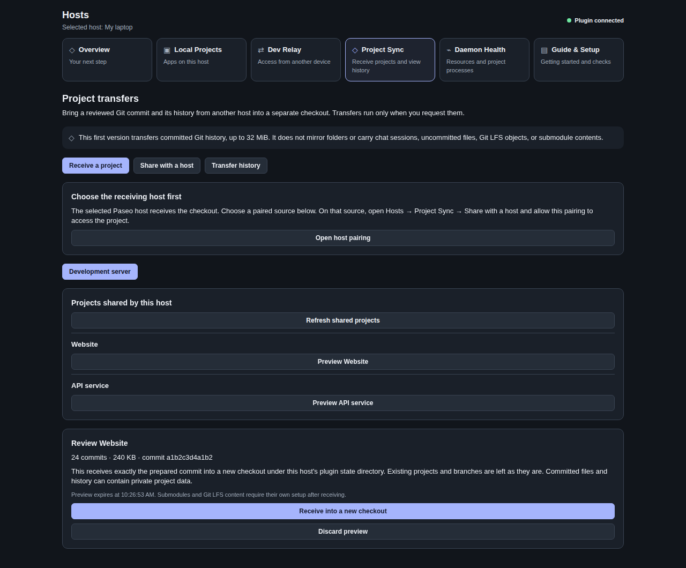This screenshot has height=568, width=686.
Task: Click the Guide & Setup document icon
Action: 544,50
